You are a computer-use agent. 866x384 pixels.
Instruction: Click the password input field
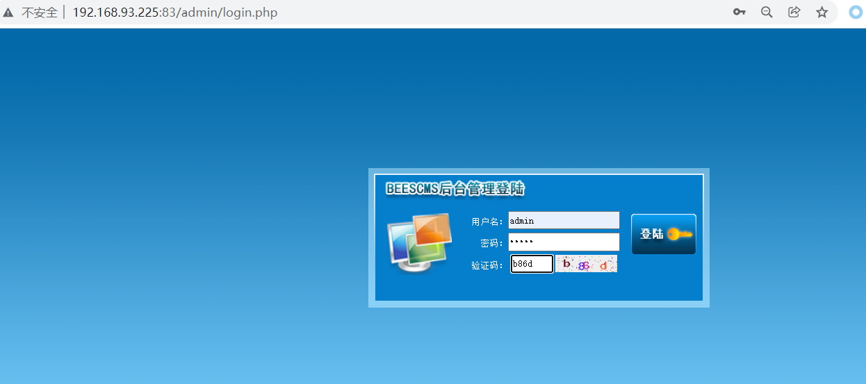click(x=564, y=242)
